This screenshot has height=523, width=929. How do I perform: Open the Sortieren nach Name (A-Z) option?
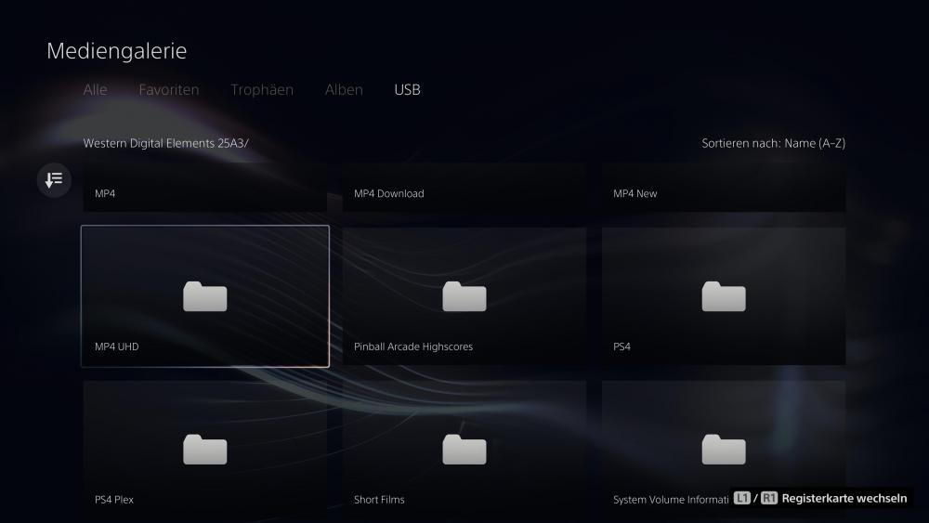click(x=773, y=143)
